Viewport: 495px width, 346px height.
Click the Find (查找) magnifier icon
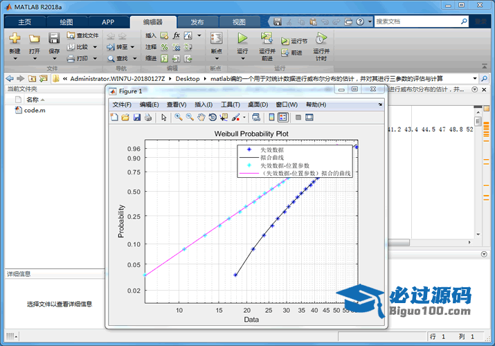[111, 59]
